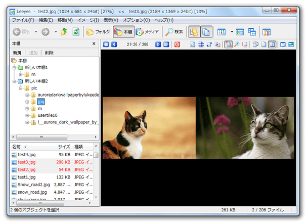Click the red-framed page size icon
The width and height of the screenshot is (307, 223).
pos(245,44)
